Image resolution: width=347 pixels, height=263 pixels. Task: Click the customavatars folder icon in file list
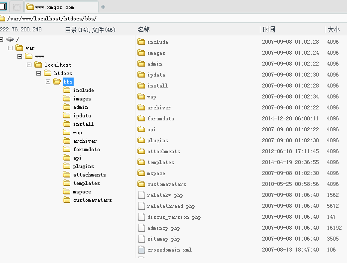coord(141,184)
